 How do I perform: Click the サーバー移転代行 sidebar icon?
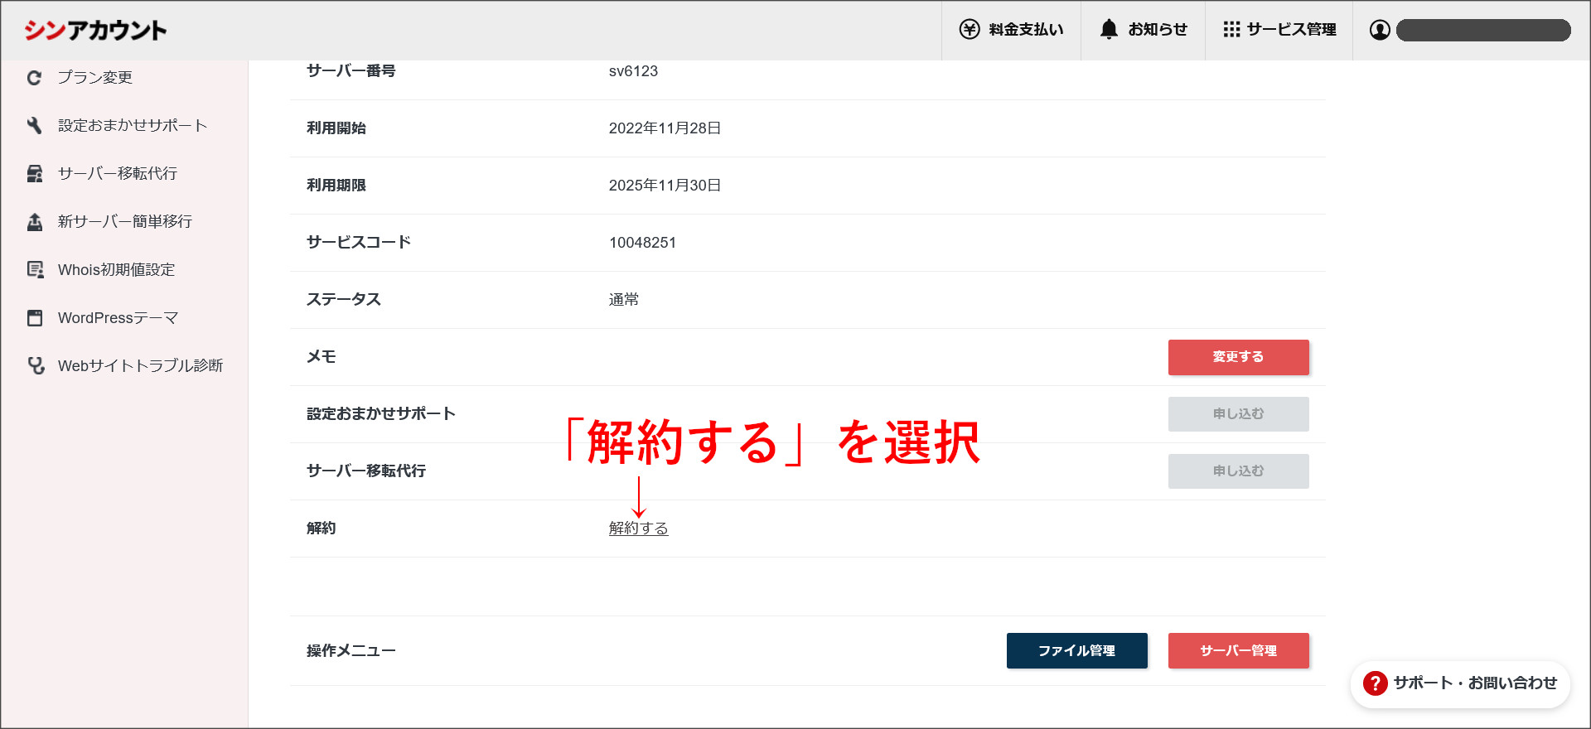click(35, 174)
